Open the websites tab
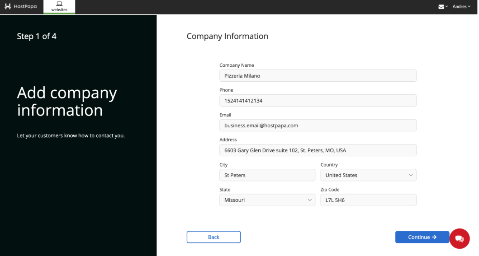 click(x=59, y=7)
